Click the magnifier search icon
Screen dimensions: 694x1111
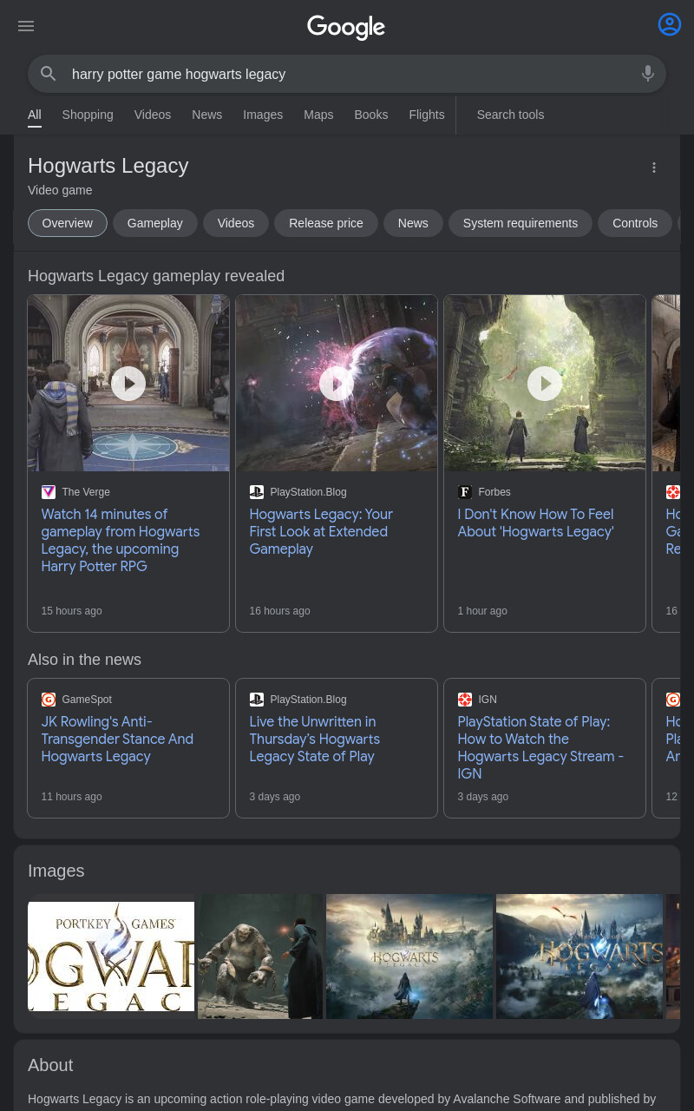click(49, 74)
